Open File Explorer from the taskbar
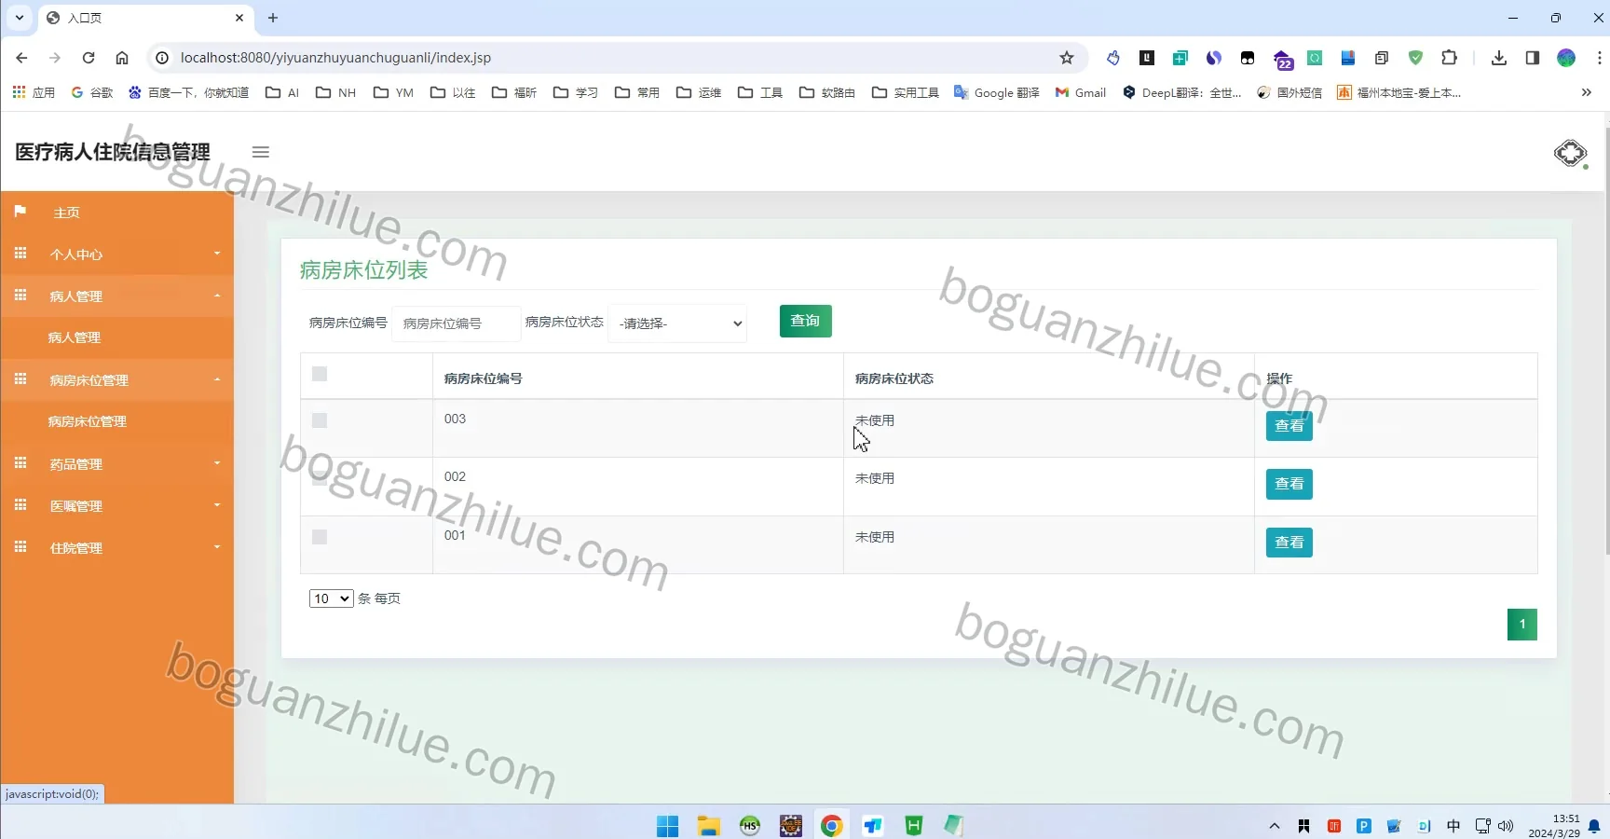Viewport: 1610px width, 839px height. [709, 826]
